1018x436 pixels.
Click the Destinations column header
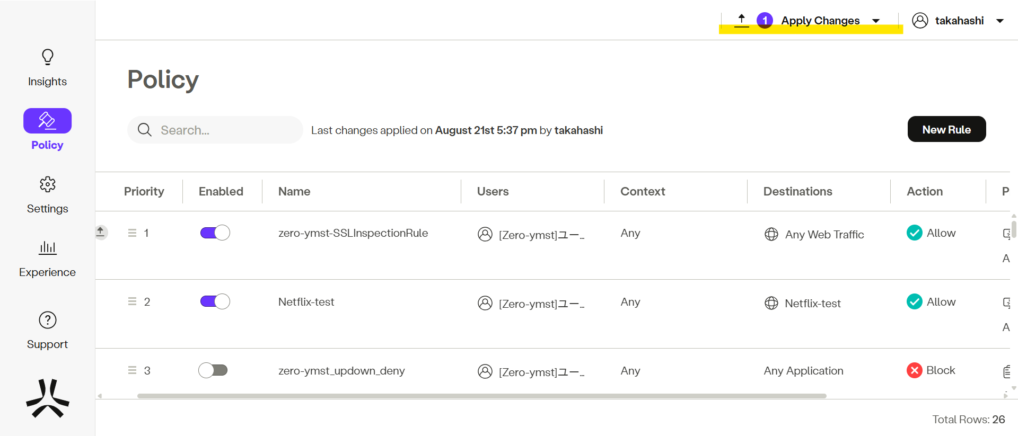pyautogui.click(x=797, y=191)
